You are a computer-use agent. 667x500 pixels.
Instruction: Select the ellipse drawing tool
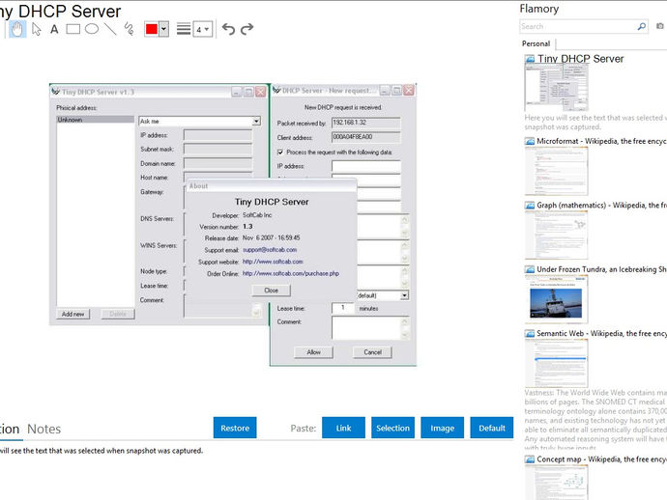click(x=92, y=29)
